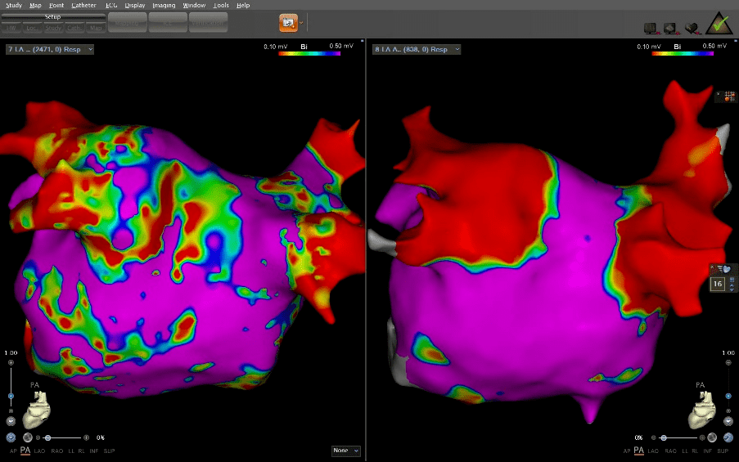This screenshot has width=739, height=462.
Task: Open the 8 LA map selector dropdown
Action: (417, 50)
